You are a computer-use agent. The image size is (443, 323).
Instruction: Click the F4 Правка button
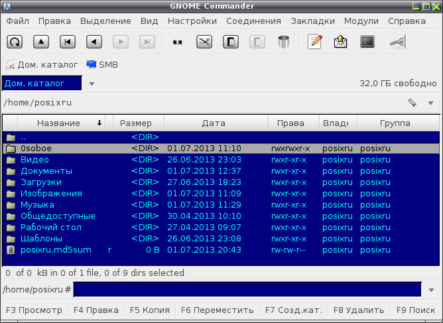pyautogui.click(x=95, y=310)
